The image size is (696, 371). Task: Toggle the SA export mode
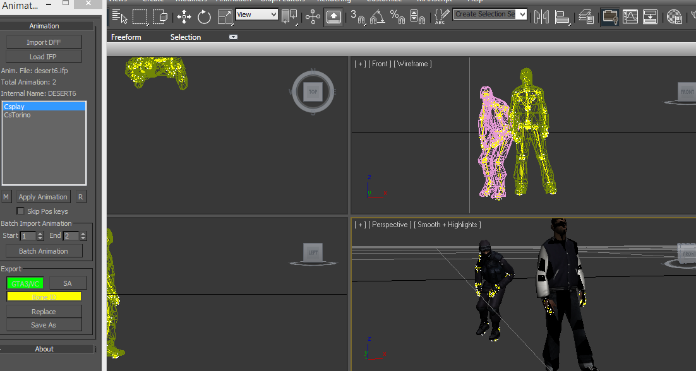pyautogui.click(x=68, y=283)
